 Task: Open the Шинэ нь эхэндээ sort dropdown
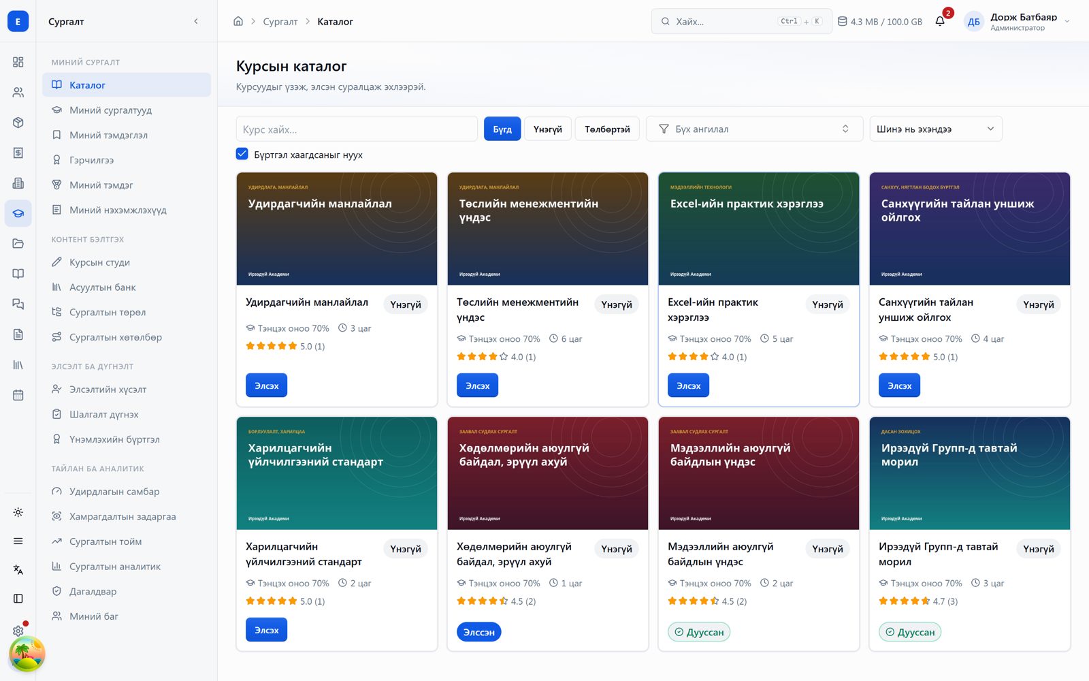pyautogui.click(x=936, y=129)
